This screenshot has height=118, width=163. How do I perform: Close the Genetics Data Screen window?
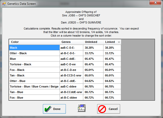[155, 3]
